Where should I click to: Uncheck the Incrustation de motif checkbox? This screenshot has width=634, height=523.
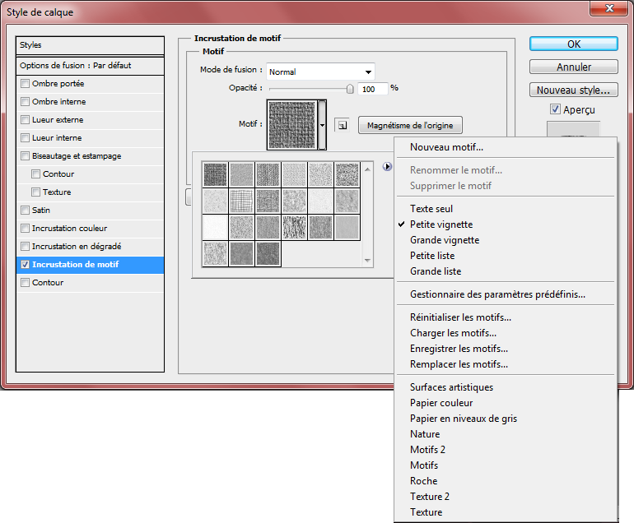[25, 265]
